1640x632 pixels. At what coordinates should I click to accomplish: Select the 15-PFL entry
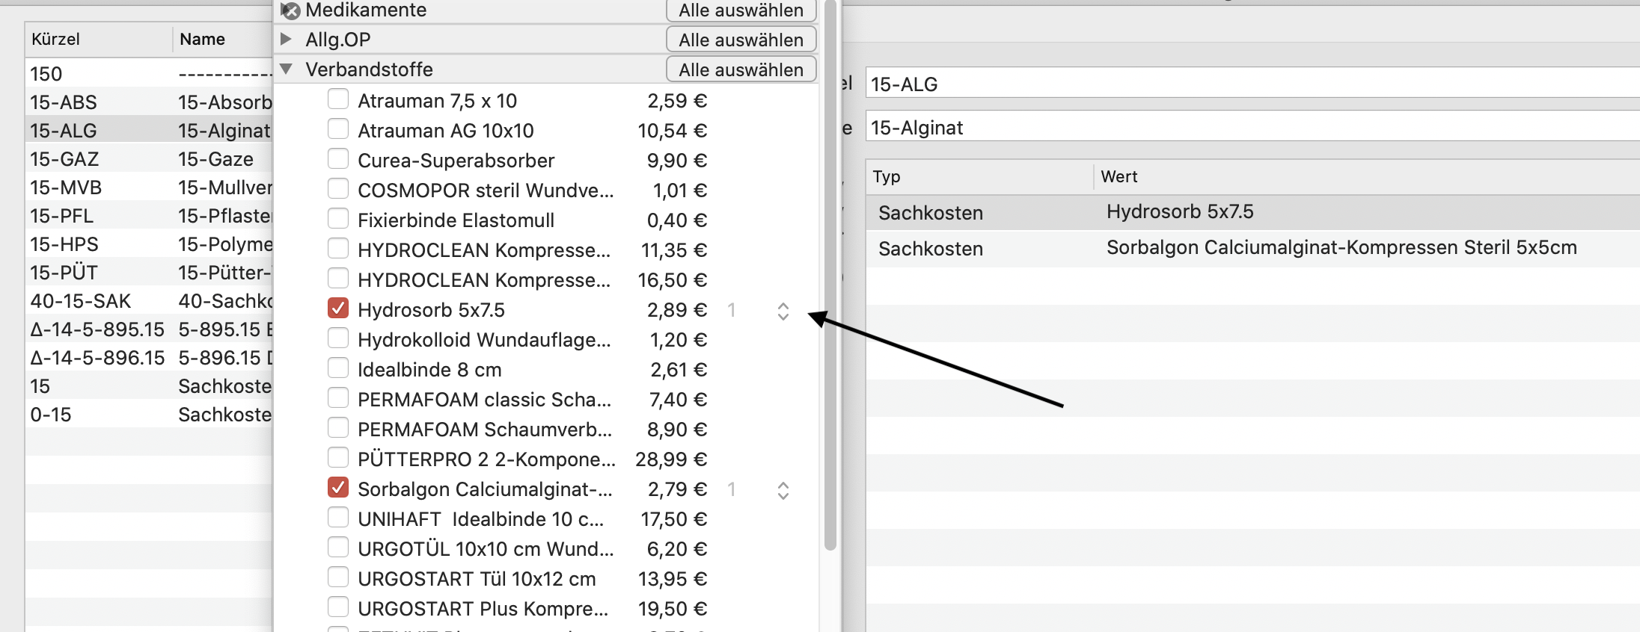149,216
